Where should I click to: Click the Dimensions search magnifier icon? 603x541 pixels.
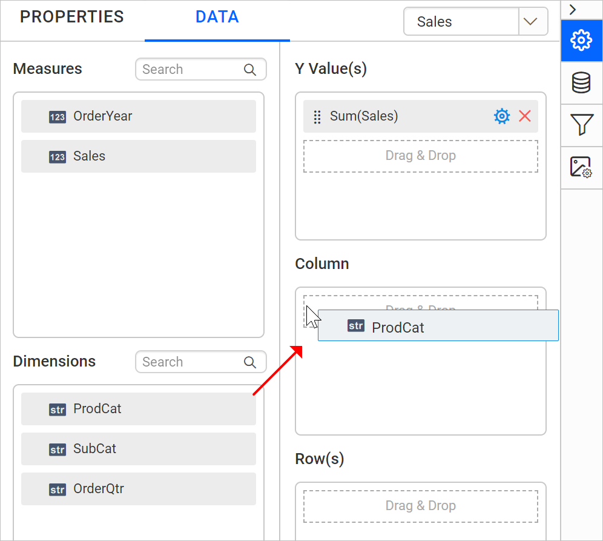(x=250, y=362)
